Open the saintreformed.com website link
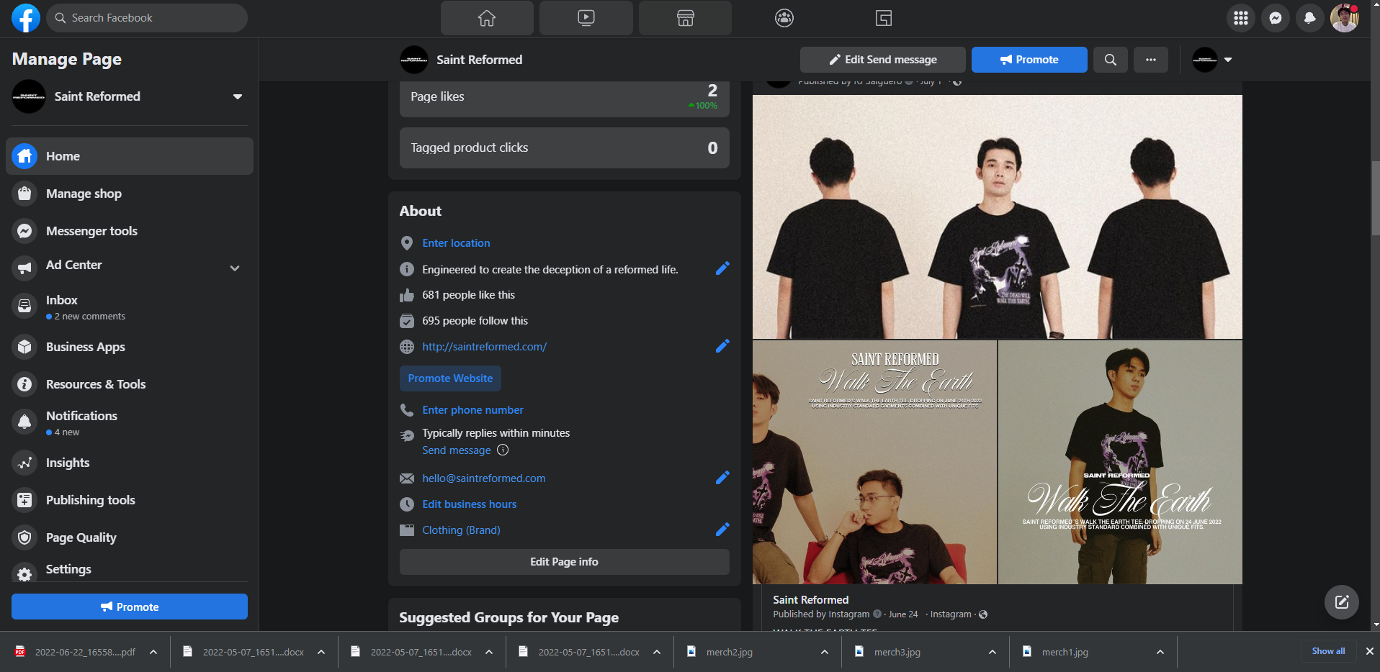The width and height of the screenshot is (1380, 672). pyautogui.click(x=484, y=347)
